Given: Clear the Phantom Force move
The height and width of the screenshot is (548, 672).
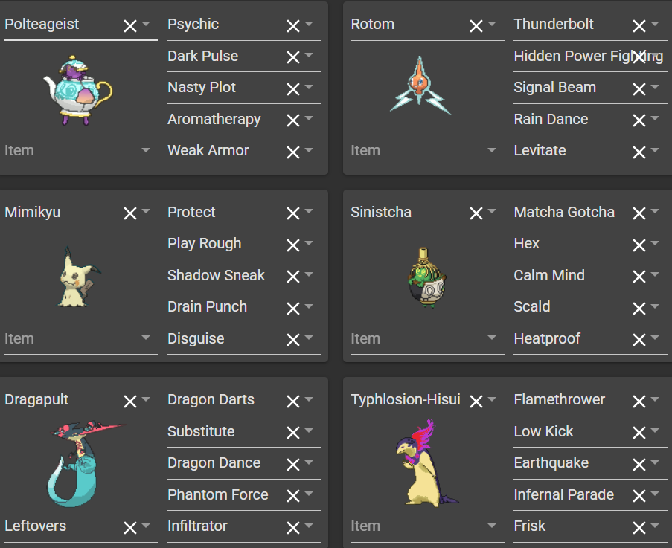Looking at the screenshot, I should coord(293,496).
